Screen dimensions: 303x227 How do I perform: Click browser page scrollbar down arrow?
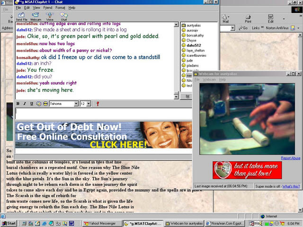pyautogui.click(x=300, y=210)
